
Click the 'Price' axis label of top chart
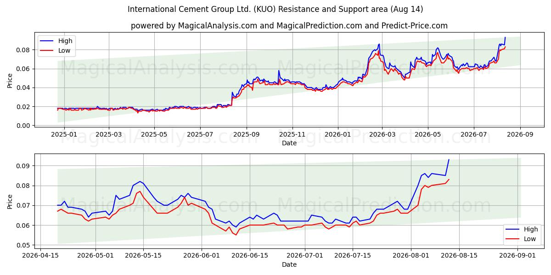pos(10,81)
